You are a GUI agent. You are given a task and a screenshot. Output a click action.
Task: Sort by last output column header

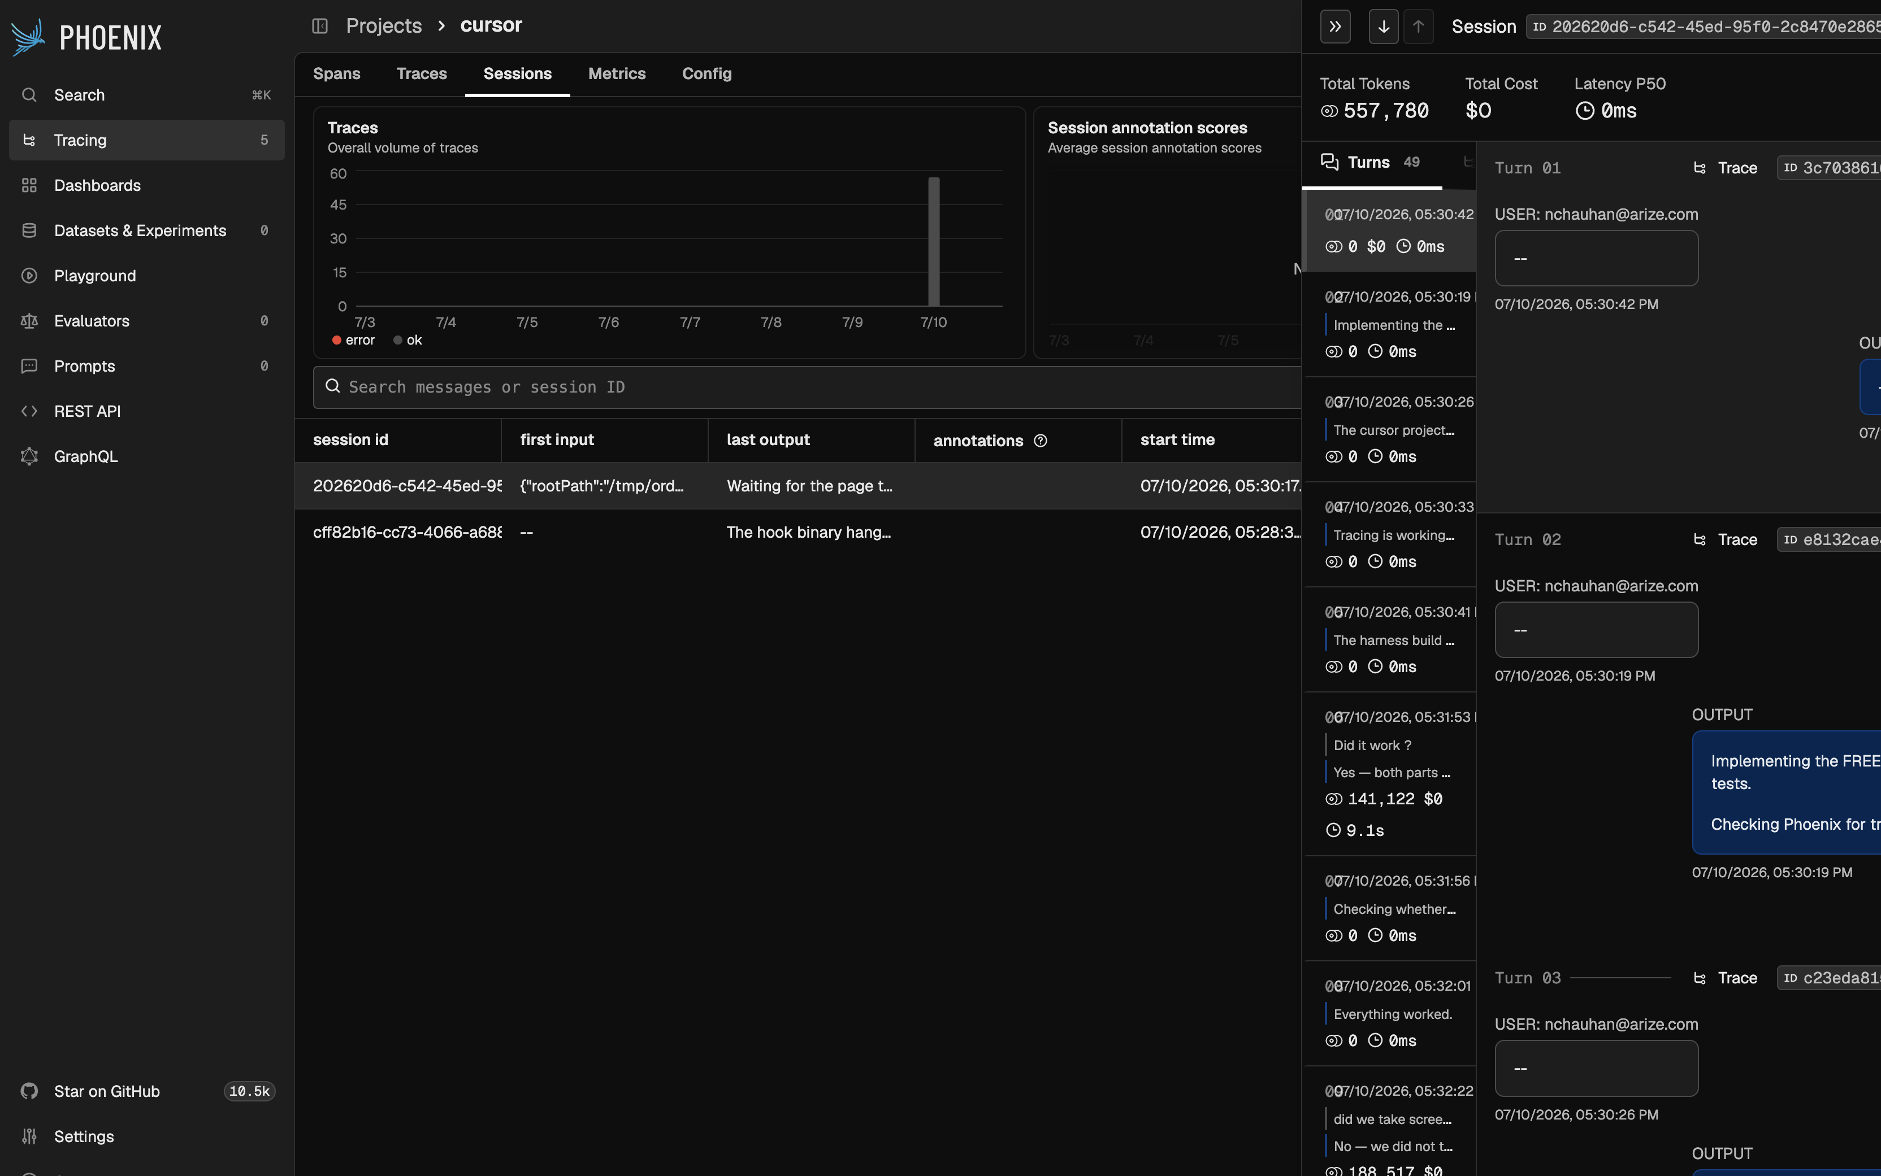point(768,440)
